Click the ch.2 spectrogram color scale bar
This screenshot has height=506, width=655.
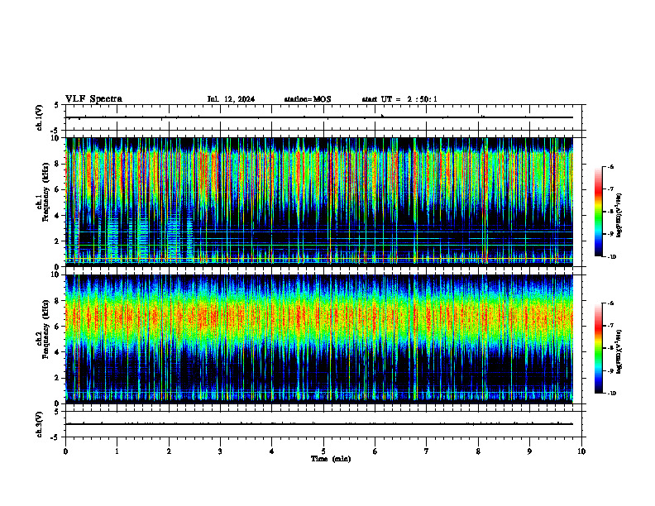pyautogui.click(x=598, y=348)
